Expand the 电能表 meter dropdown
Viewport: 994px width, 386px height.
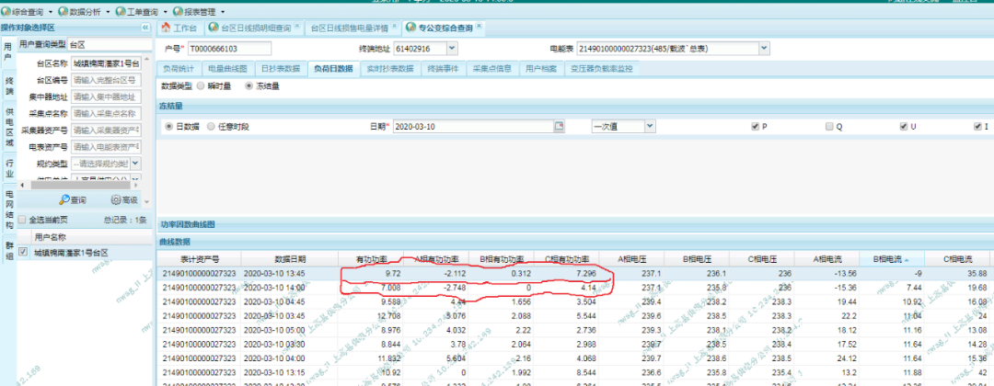coord(764,48)
